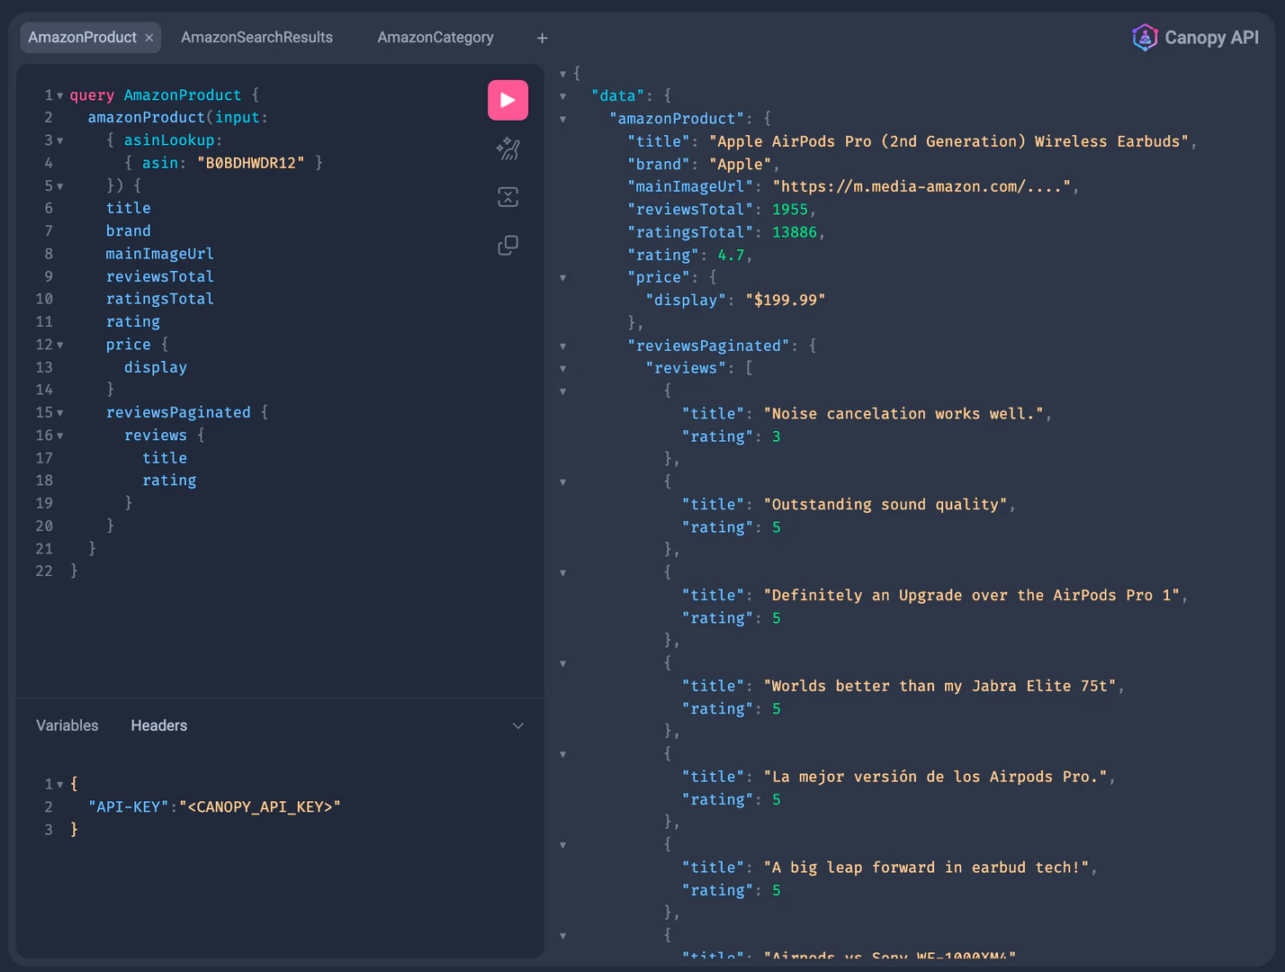Collapse the data object in the response
This screenshot has width=1285, height=972.
563,95
